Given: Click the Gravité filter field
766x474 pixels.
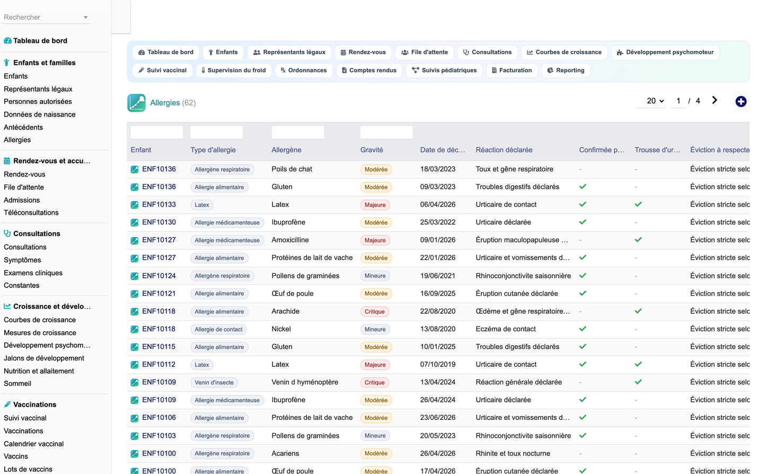Looking at the screenshot, I should (386, 133).
